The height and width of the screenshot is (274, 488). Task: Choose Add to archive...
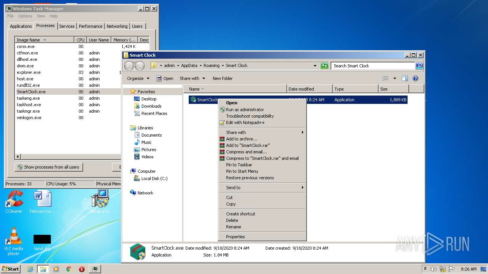point(262,139)
